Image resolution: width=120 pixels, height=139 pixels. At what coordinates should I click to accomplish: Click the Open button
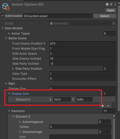pos(111,10)
